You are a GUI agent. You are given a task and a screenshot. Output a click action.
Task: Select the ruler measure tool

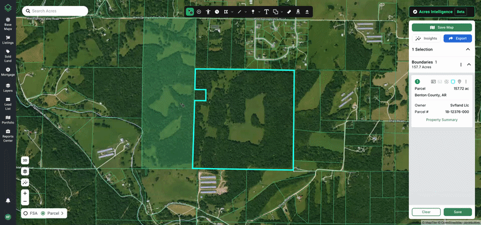coord(289,11)
